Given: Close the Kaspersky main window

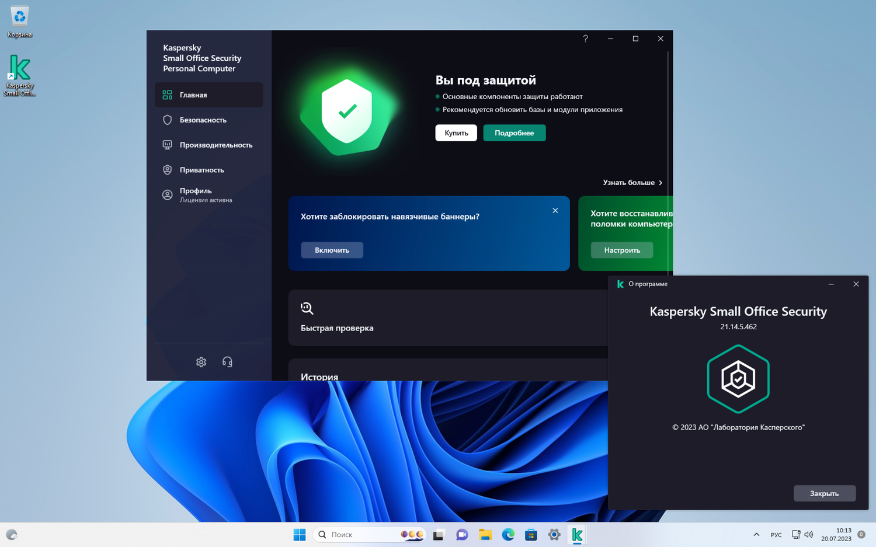Looking at the screenshot, I should tap(661, 39).
